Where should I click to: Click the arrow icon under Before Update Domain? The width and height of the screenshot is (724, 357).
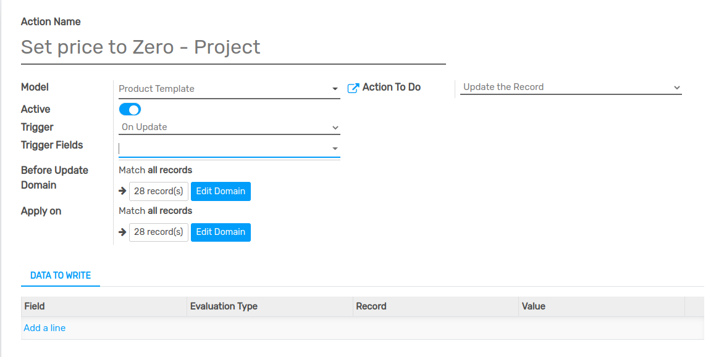(x=122, y=191)
